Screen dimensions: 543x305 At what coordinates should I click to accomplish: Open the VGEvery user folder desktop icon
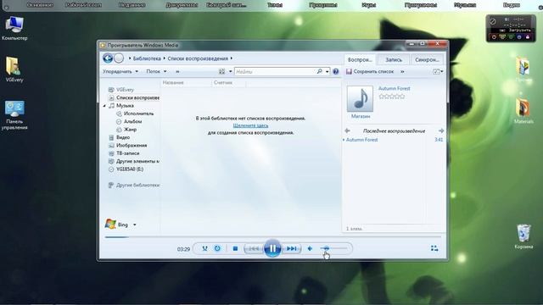click(14, 69)
